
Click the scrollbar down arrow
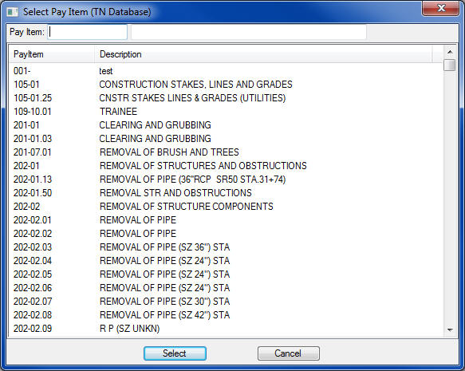(450, 330)
